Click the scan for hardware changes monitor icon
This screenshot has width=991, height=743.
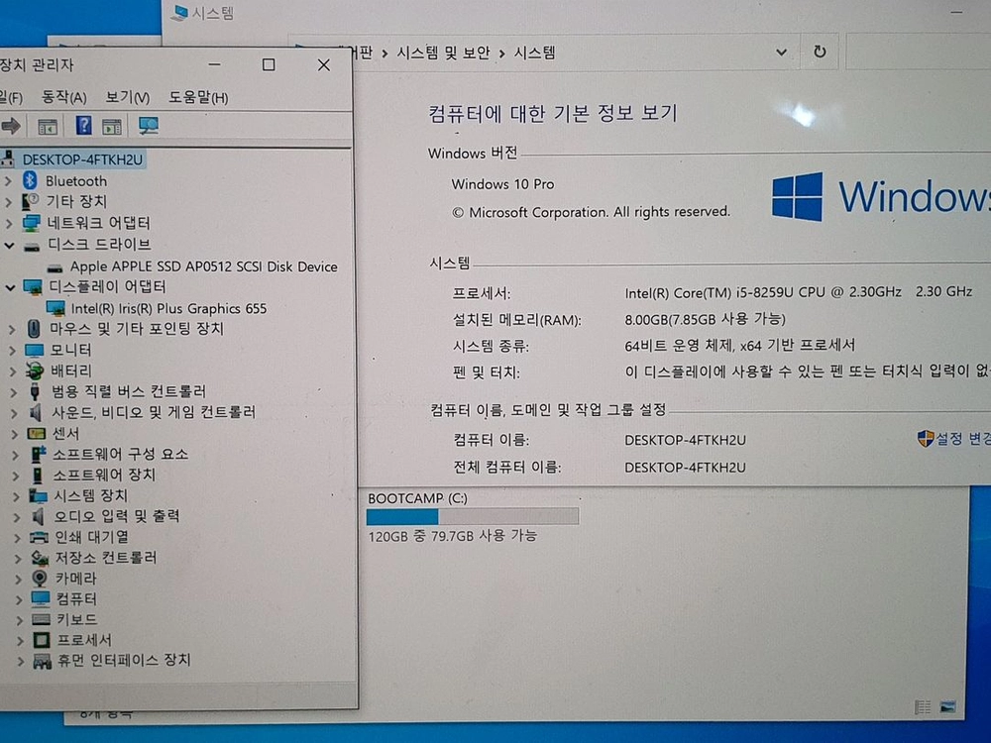pos(149,126)
